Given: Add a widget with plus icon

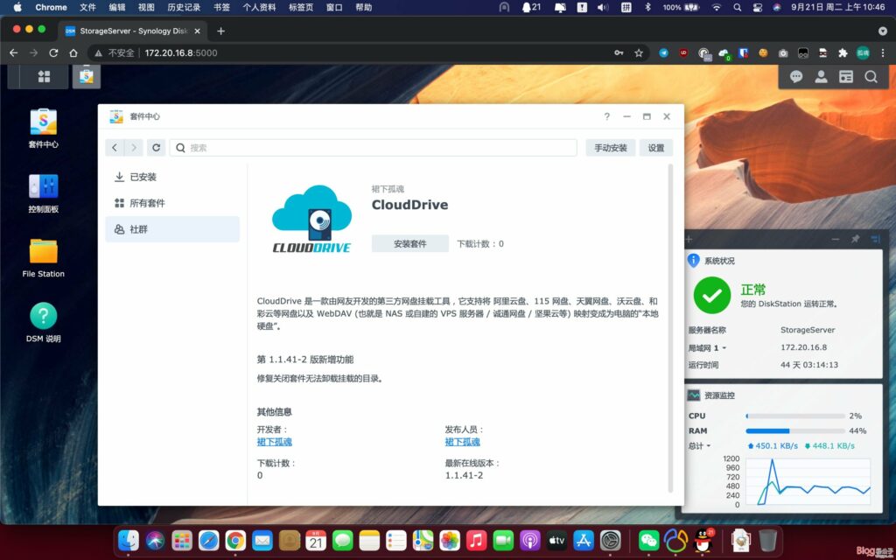Looking at the screenshot, I should [x=689, y=240].
